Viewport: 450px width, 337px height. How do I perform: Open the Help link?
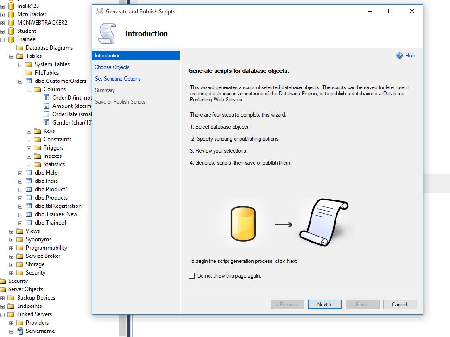point(411,56)
